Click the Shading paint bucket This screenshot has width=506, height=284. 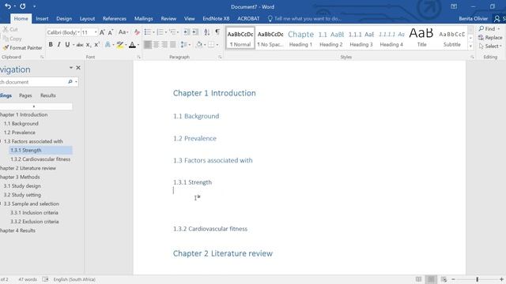coord(198,44)
